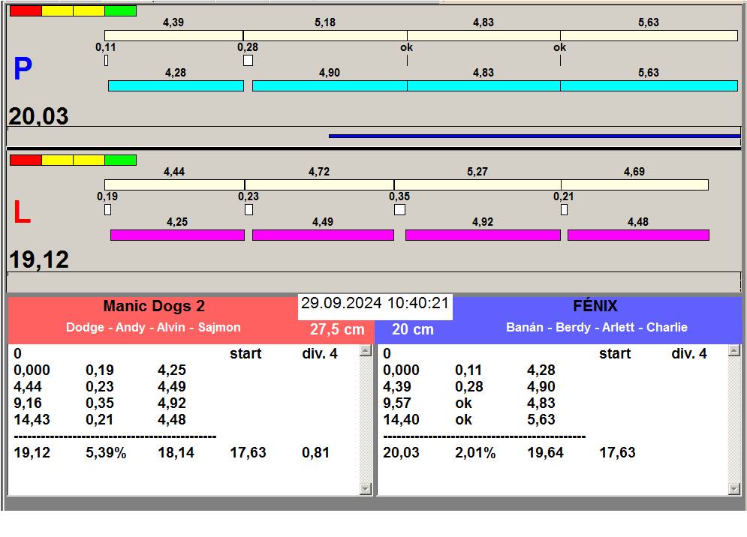Click the green start light in lane P
The width and height of the screenshot is (747, 537).
point(120,11)
